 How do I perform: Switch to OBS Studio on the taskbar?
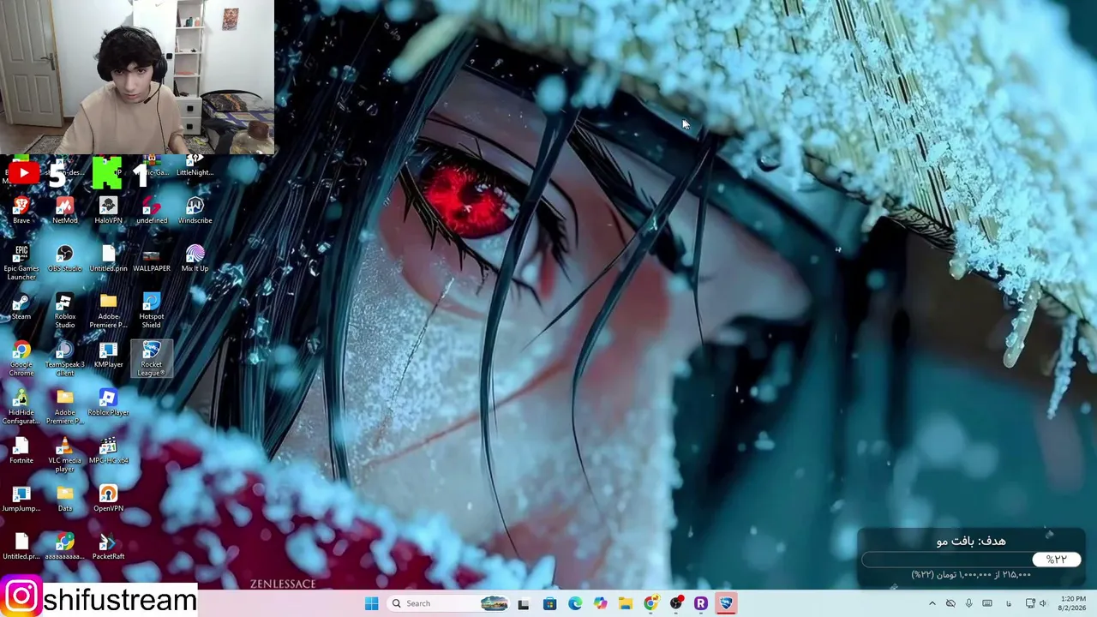click(x=676, y=603)
